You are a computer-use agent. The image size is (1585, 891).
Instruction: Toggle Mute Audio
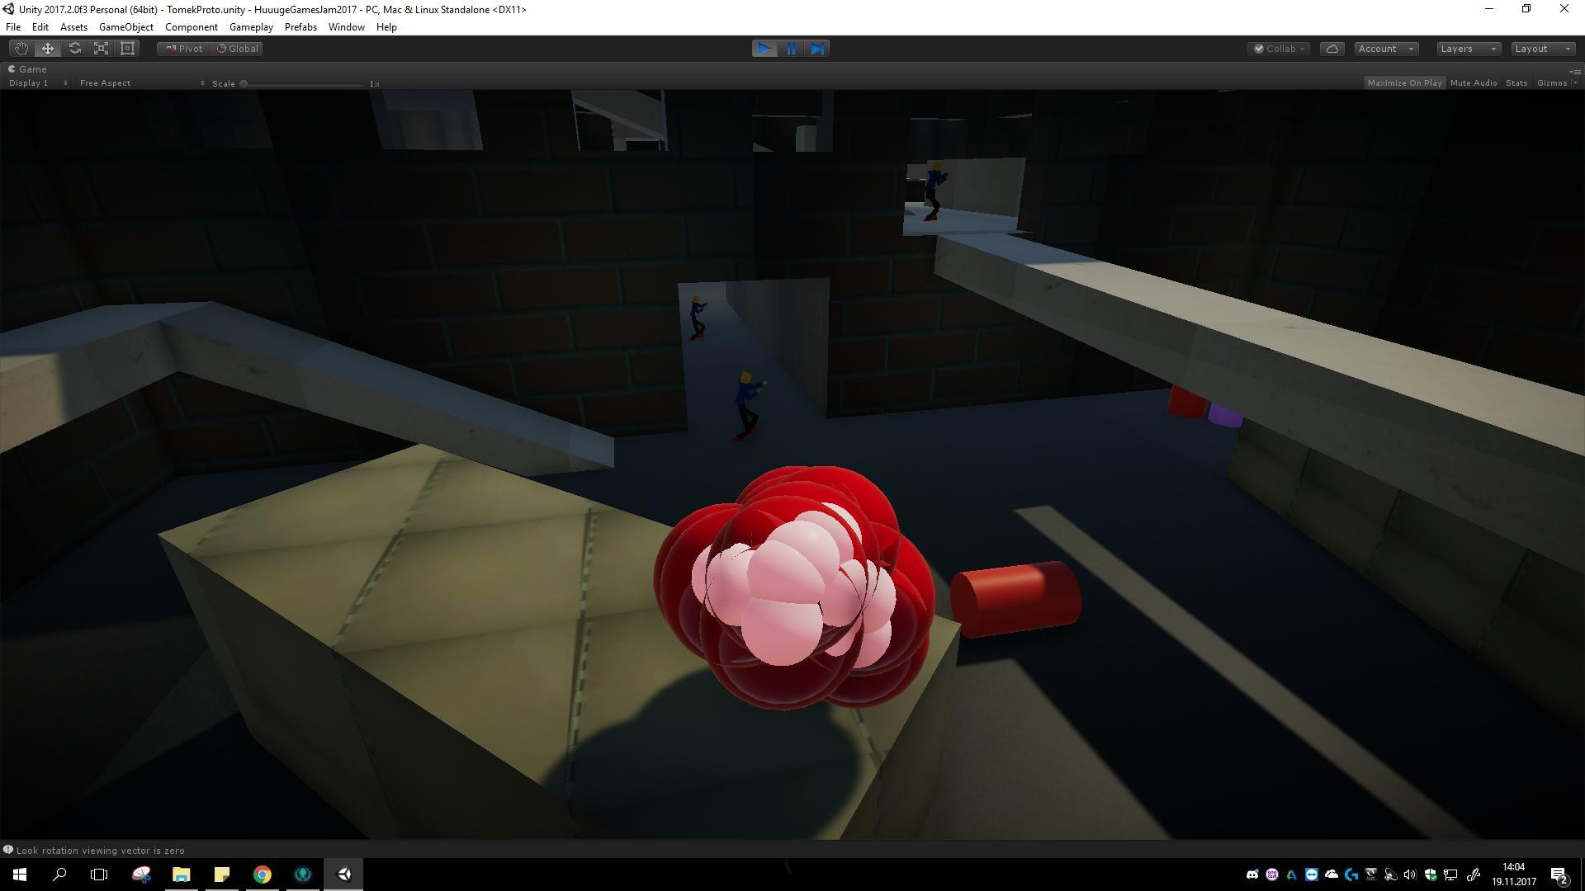coord(1474,83)
